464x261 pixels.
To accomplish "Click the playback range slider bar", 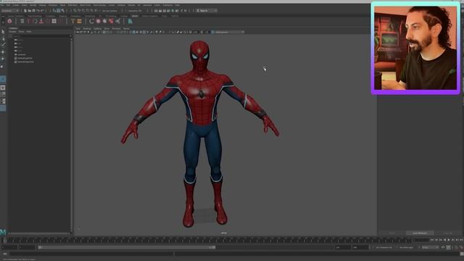I will pyautogui.click(x=127, y=247).
